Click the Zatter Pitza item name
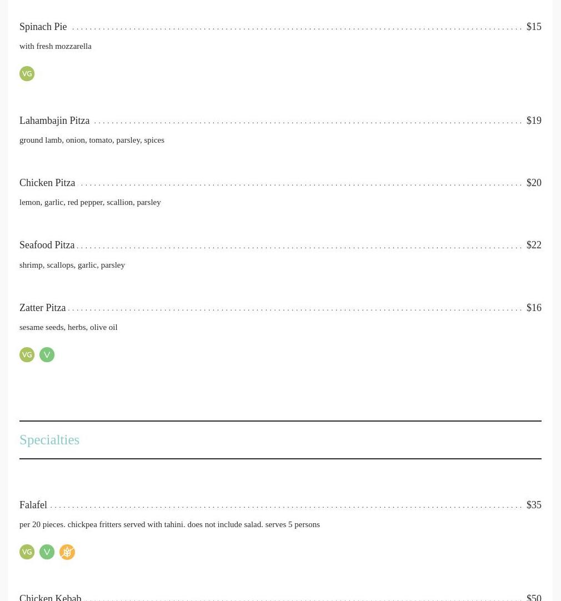Image resolution: width=561 pixels, height=601 pixels. [43, 307]
